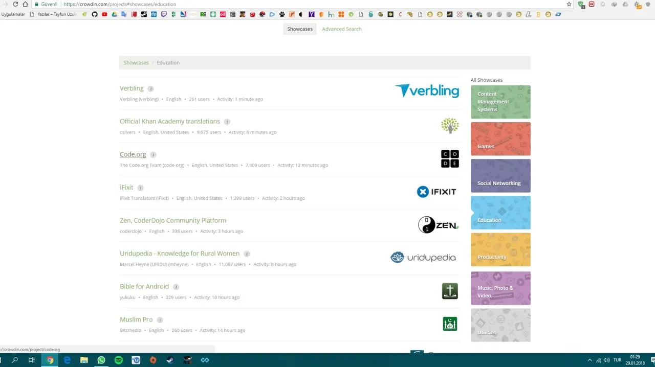Open the Steam bookmark in bookmarks bar
This screenshot has width=655, height=367.
point(144,14)
